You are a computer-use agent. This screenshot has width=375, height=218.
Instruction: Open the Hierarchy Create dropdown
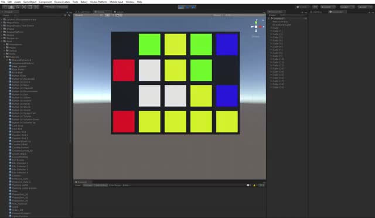[x=273, y=15]
